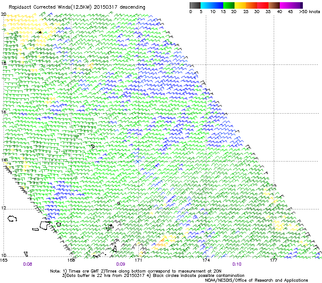Click the magenta 40–45 knots legend segment
This screenshot has width=322, height=283.
click(x=285, y=5)
